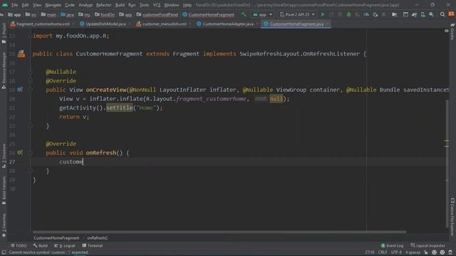456x256 pixels.
Task: Open the Terminal tool window
Action: click(x=92, y=245)
